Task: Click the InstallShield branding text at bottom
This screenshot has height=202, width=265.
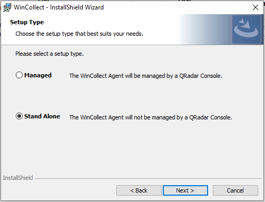Action: (18, 178)
